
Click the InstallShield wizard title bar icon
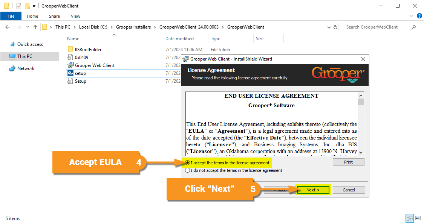pos(185,59)
